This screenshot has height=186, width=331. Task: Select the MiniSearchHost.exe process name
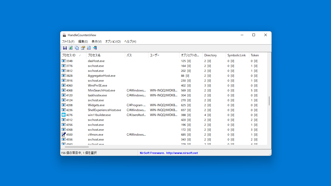tap(102, 90)
